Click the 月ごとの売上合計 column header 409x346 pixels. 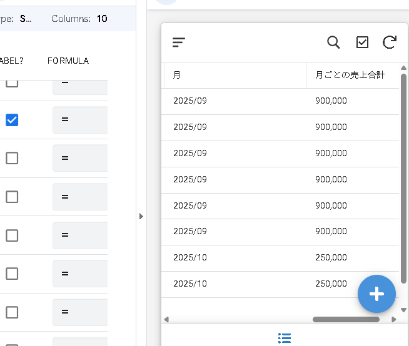coord(350,75)
